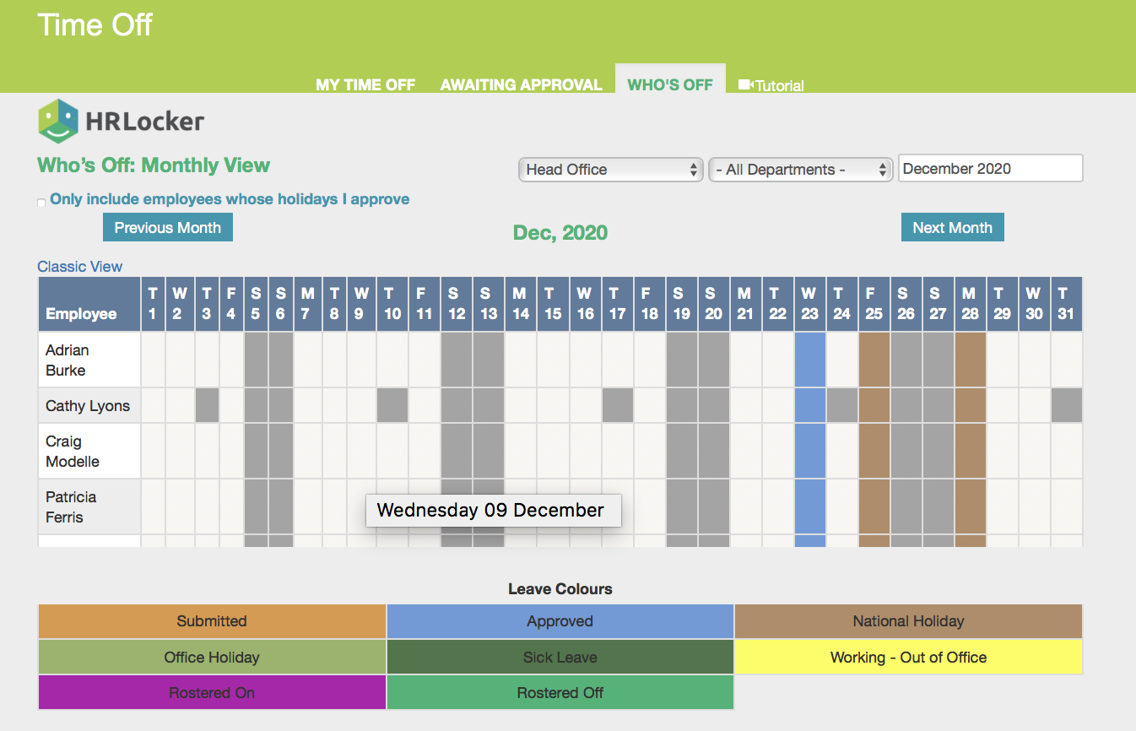The width and height of the screenshot is (1136, 731).
Task: Switch to Classic View
Action: (80, 267)
